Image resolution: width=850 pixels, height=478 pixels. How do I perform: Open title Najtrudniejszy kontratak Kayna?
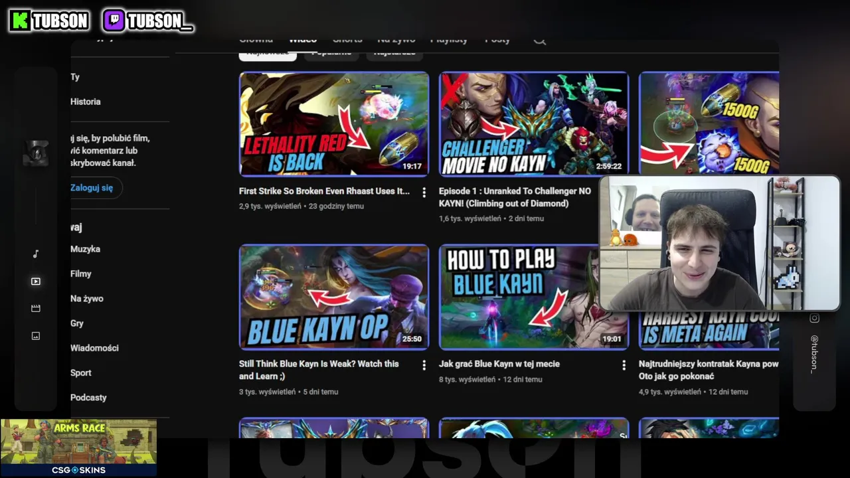(x=709, y=370)
